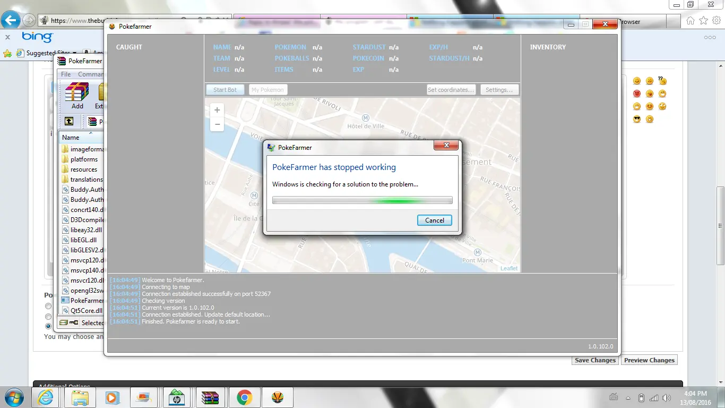Click Set coordinates... button
The height and width of the screenshot is (408, 725).
point(451,90)
